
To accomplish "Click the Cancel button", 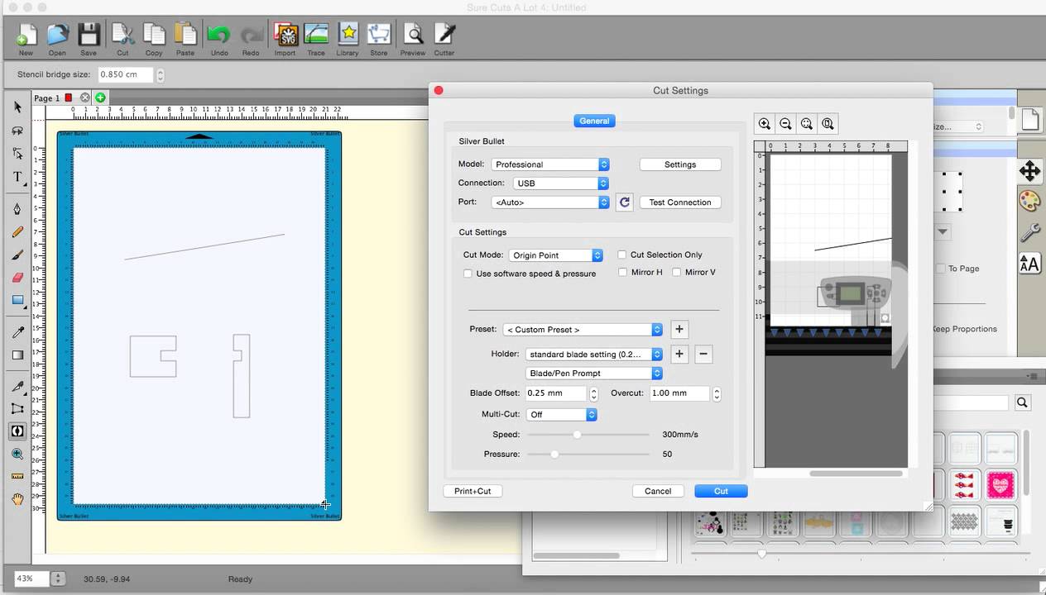I will pos(658,491).
